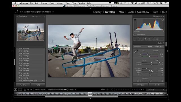Collapse the Histogram panel triangle
The image size is (181, 102).
[163, 16]
